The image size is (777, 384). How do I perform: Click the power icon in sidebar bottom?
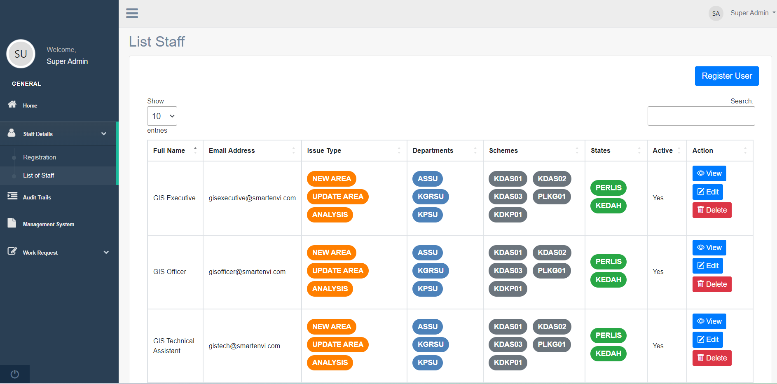[x=15, y=374]
